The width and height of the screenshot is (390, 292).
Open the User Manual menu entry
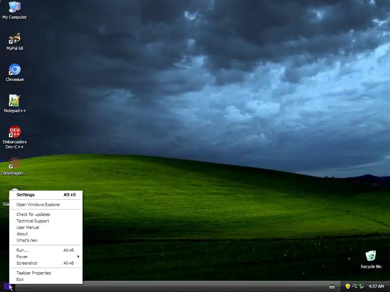(46, 227)
